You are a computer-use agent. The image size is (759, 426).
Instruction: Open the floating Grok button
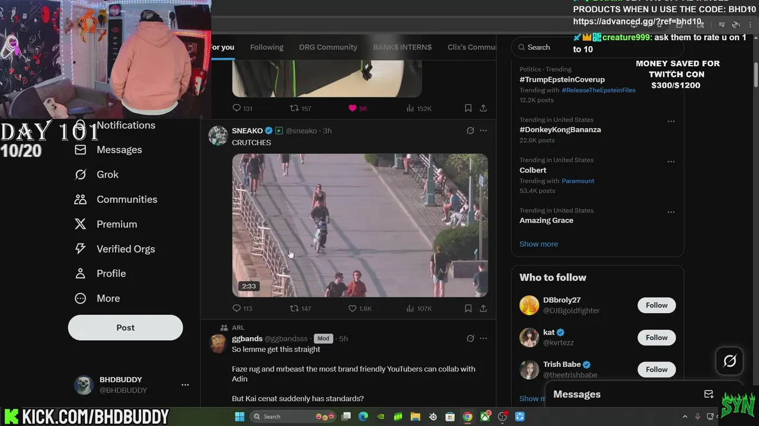[x=729, y=361]
